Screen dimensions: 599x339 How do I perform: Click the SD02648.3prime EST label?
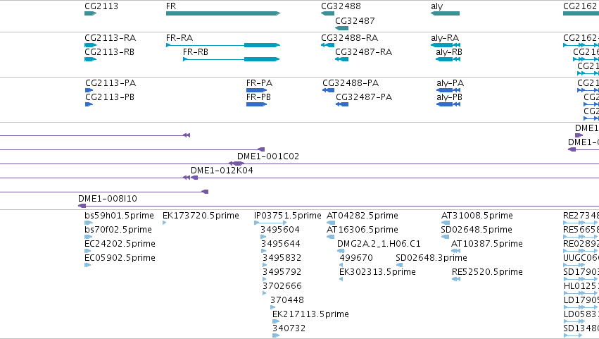431,258
